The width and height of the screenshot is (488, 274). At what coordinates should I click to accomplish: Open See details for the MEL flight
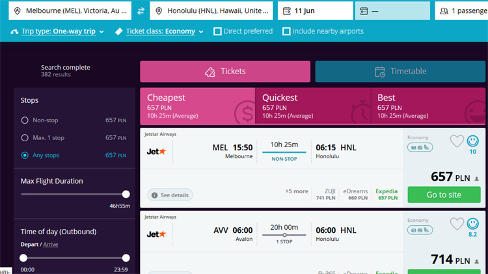170,195
